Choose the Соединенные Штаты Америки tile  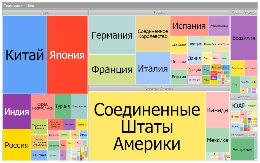point(147,126)
